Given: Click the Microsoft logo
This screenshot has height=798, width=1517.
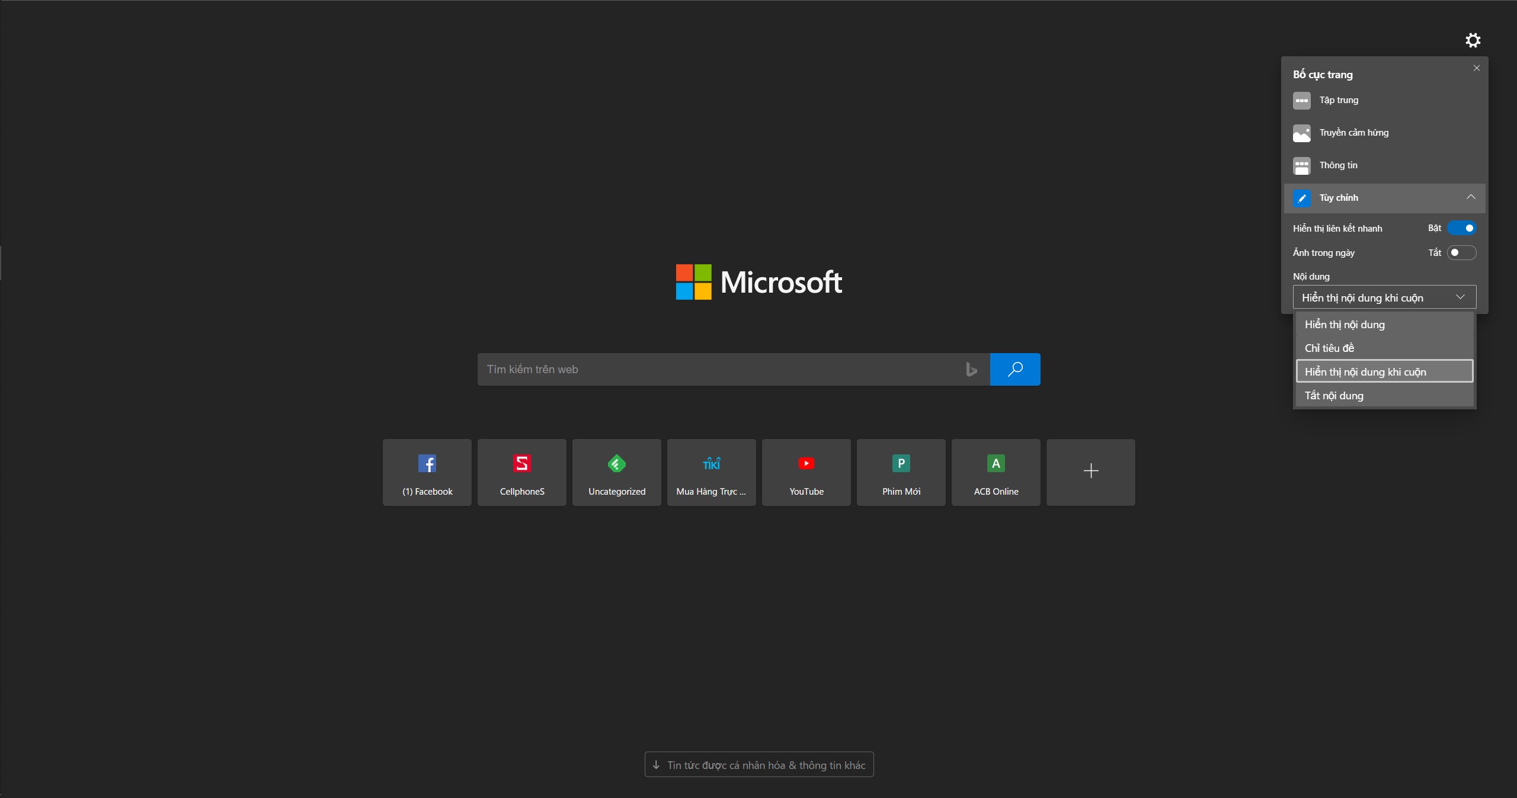Looking at the screenshot, I should pos(759,282).
